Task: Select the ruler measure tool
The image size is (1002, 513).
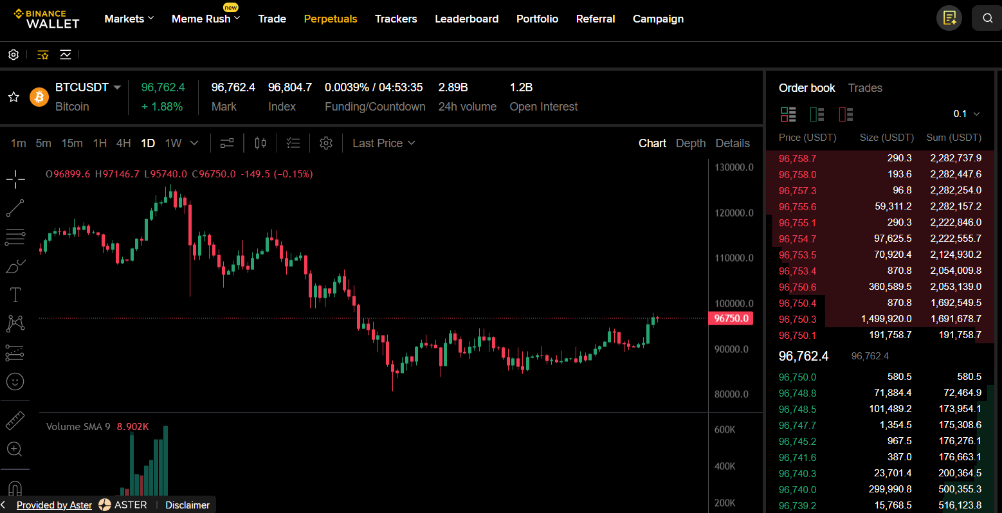Action: pyautogui.click(x=15, y=420)
